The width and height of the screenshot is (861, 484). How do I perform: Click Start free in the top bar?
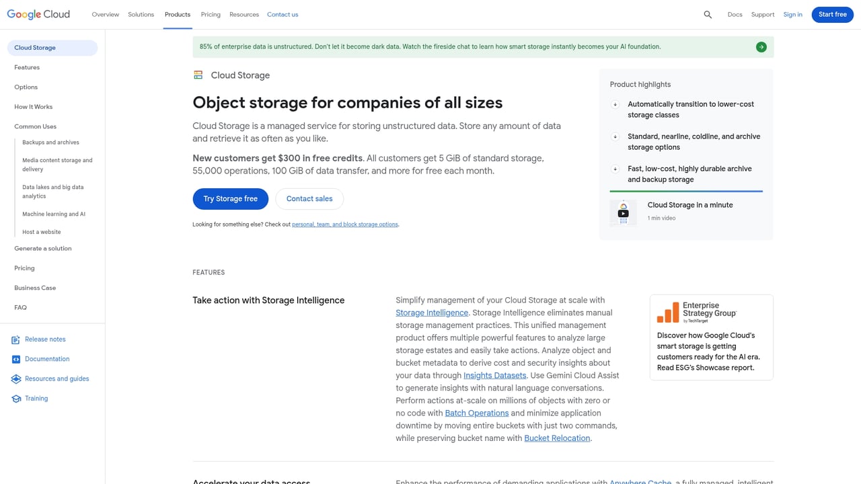pyautogui.click(x=832, y=14)
